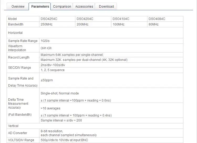Open the Overview tab
This screenshot has height=143, width=197.
[x=18, y=6]
